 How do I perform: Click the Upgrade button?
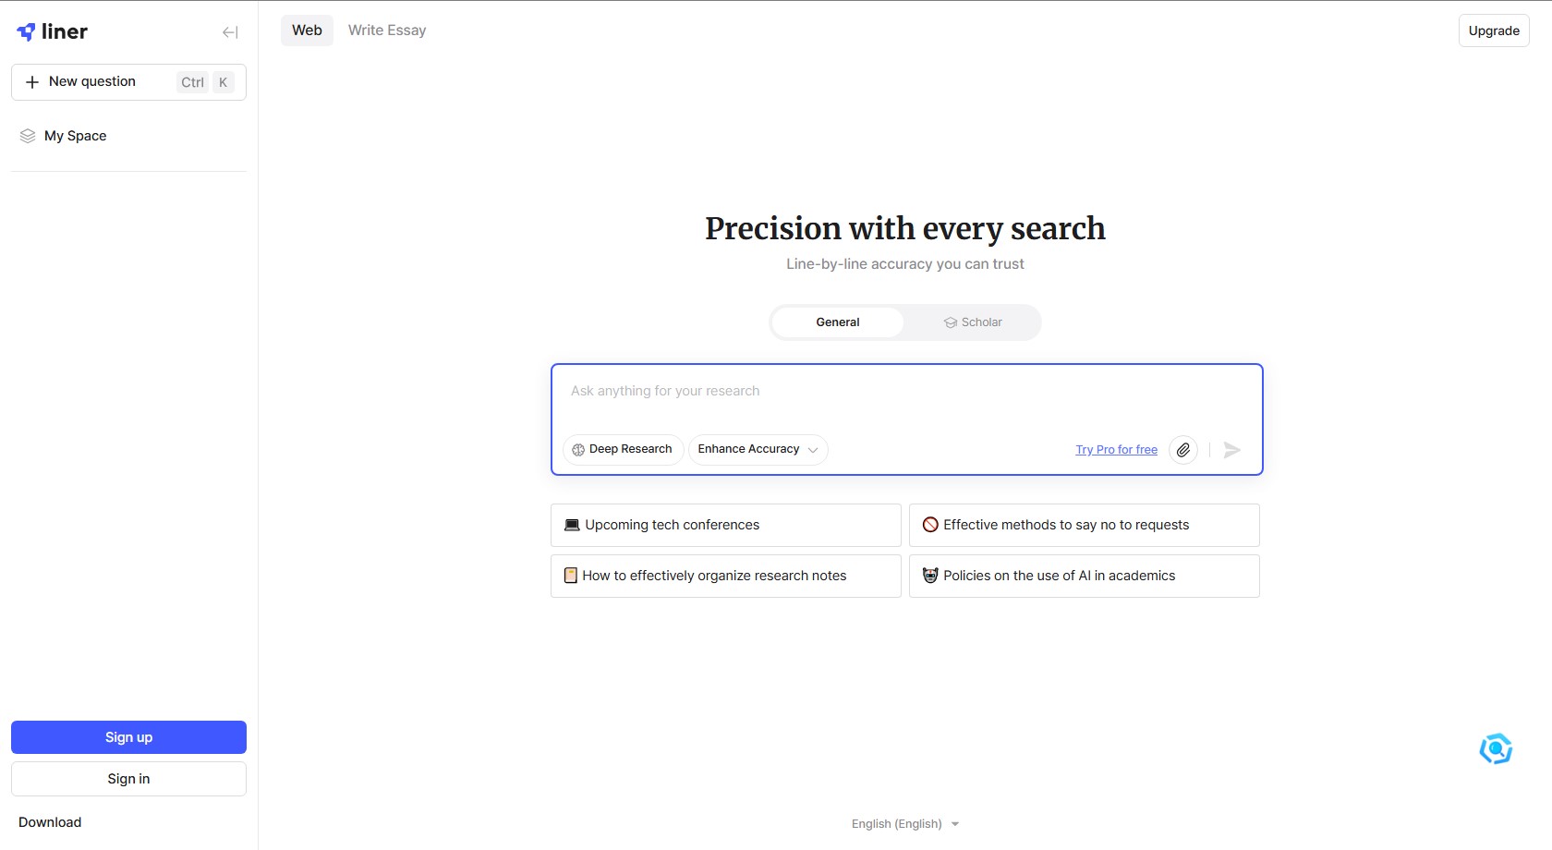(x=1494, y=30)
